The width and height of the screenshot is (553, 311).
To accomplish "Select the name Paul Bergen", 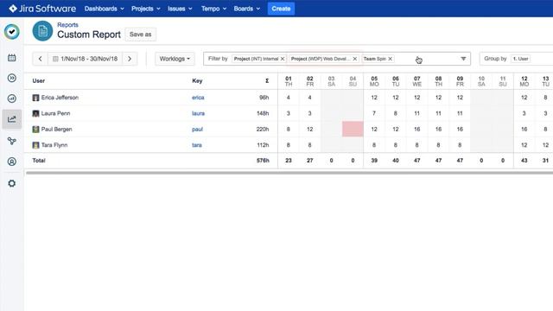I will 56,130.
